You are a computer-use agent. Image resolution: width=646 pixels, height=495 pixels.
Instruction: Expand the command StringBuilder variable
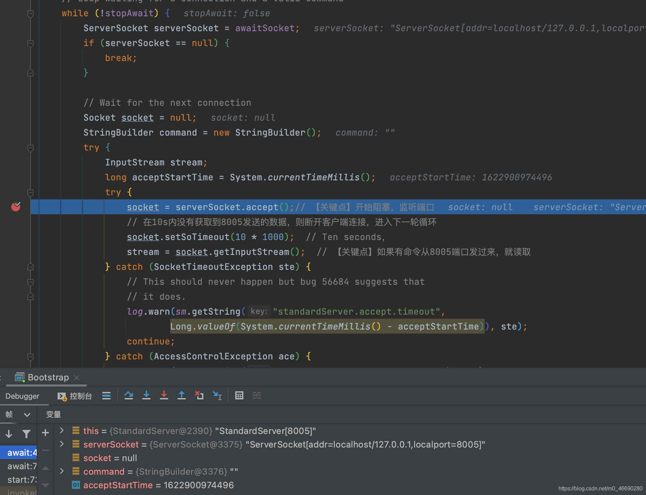click(62, 471)
